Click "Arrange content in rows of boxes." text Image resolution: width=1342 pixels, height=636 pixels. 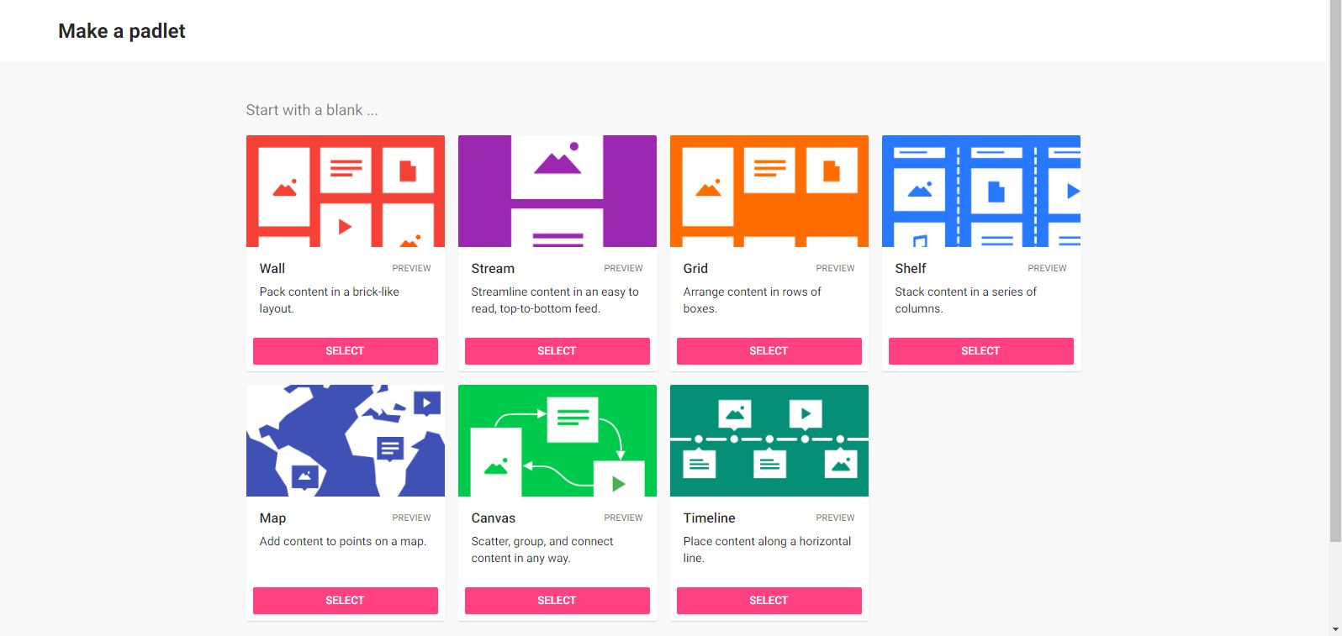coord(752,300)
